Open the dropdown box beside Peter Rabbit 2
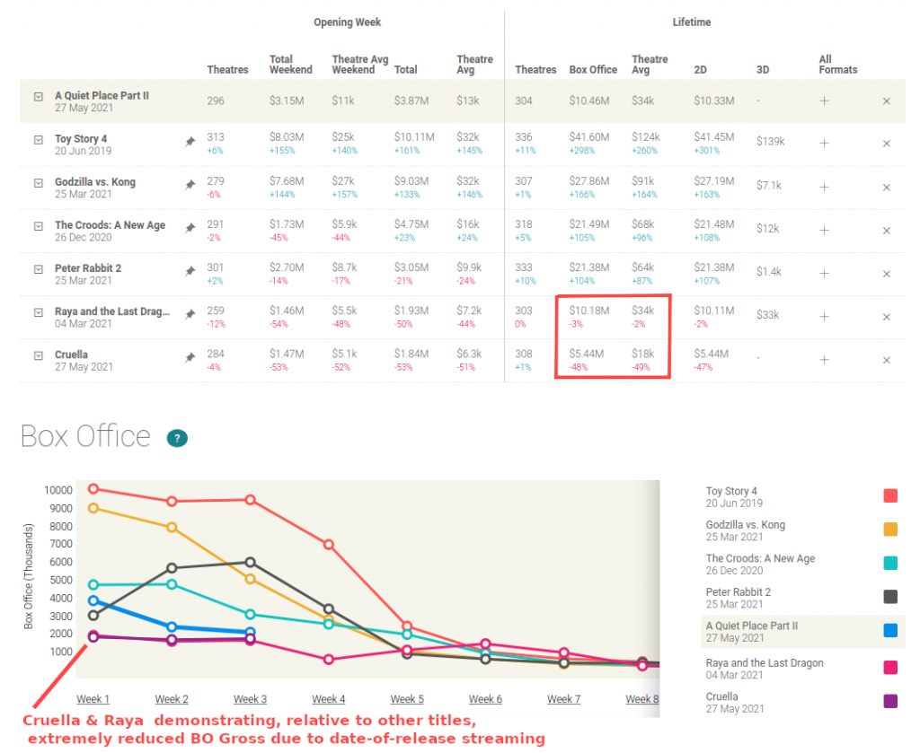 click(38, 269)
